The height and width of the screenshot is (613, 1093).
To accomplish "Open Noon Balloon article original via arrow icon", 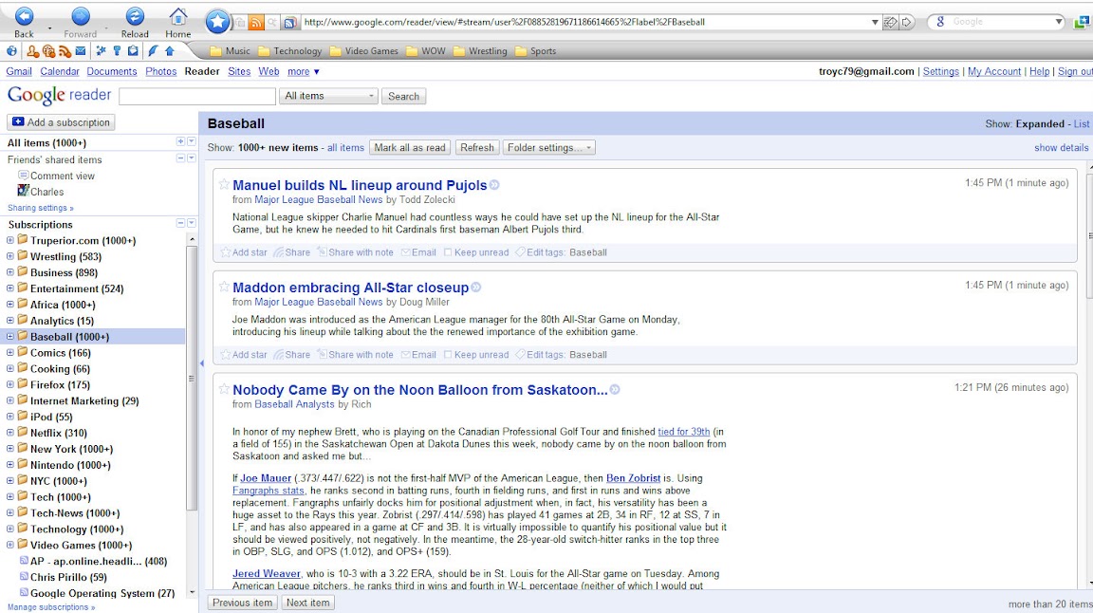I will point(615,390).
